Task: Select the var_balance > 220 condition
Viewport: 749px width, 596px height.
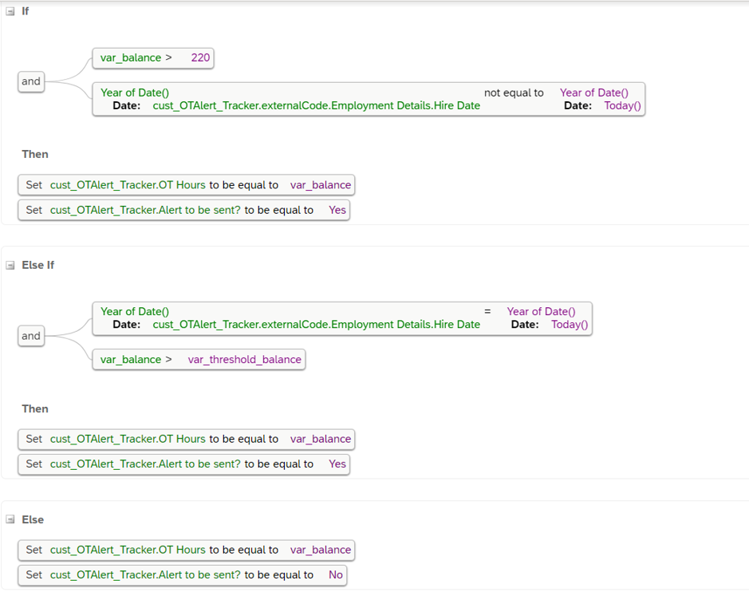Action: tap(136, 58)
